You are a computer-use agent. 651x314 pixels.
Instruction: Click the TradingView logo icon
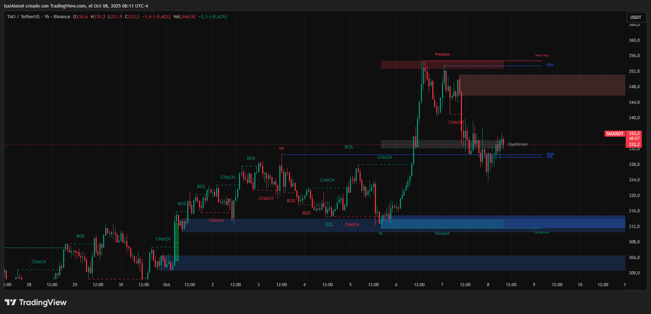[11, 303]
